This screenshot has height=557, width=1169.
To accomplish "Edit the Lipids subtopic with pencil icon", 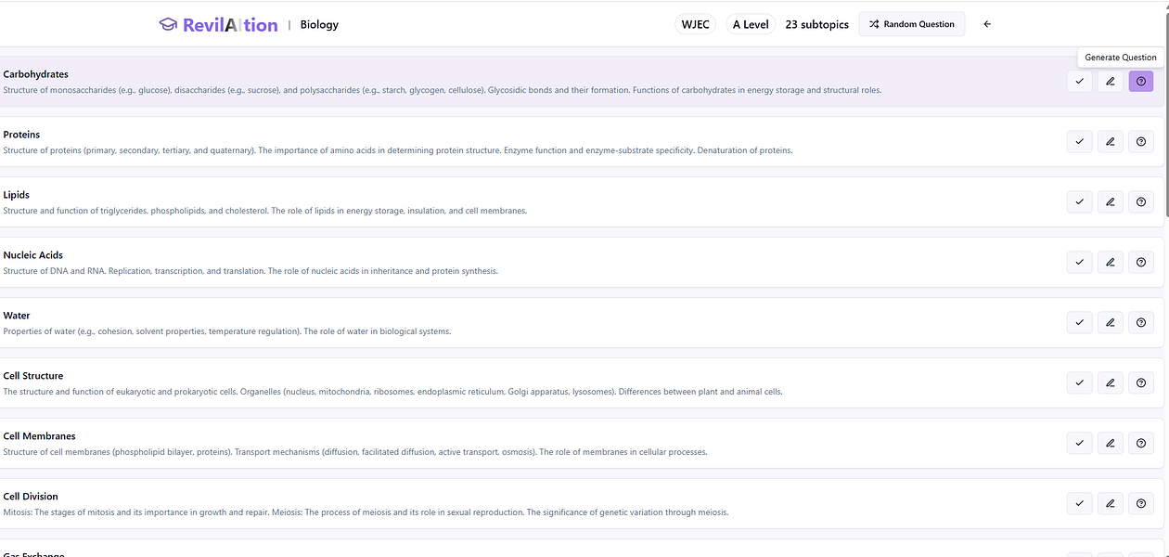I will coord(1111,202).
